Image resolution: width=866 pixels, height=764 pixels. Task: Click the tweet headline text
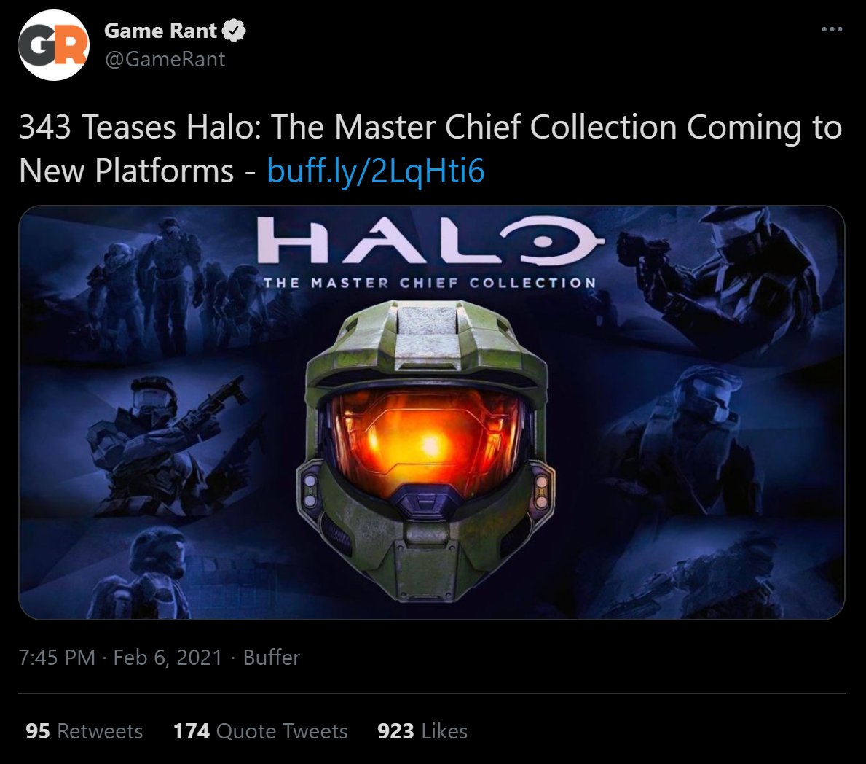tap(430, 148)
